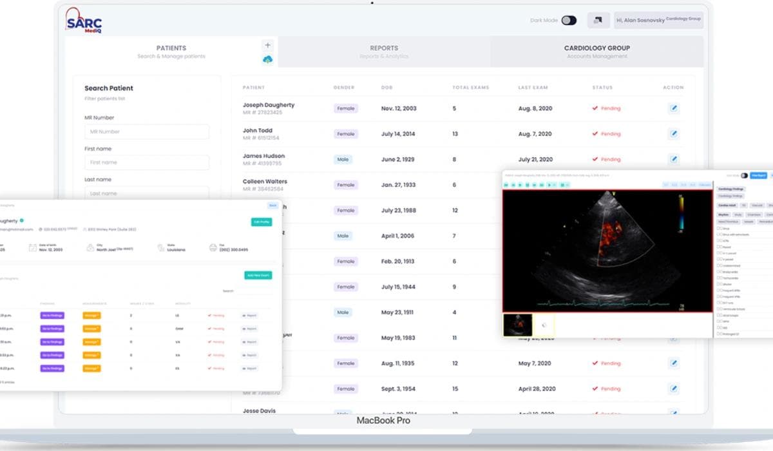This screenshot has width=773, height=451.
Task: Click the Fullscreen button above the ultrasound image
Action: [705, 185]
